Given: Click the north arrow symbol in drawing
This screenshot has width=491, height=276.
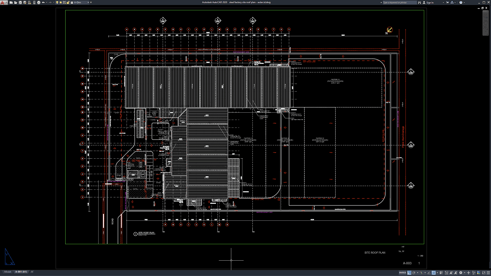Looking at the screenshot, I should (x=389, y=30).
